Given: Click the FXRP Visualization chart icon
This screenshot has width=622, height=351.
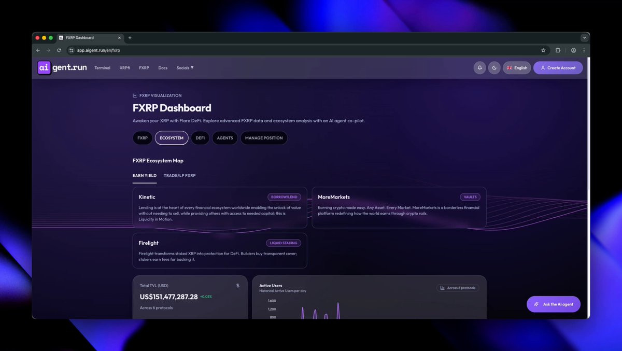Looking at the screenshot, I should [135, 95].
